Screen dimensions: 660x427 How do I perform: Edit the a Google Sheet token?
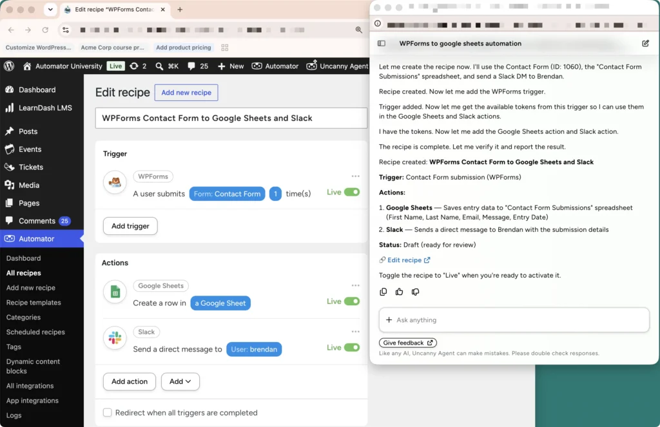(x=220, y=303)
